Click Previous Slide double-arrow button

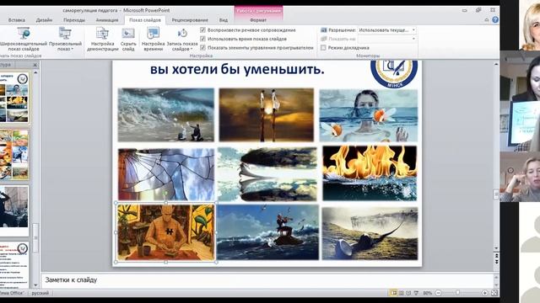pos(496,256)
